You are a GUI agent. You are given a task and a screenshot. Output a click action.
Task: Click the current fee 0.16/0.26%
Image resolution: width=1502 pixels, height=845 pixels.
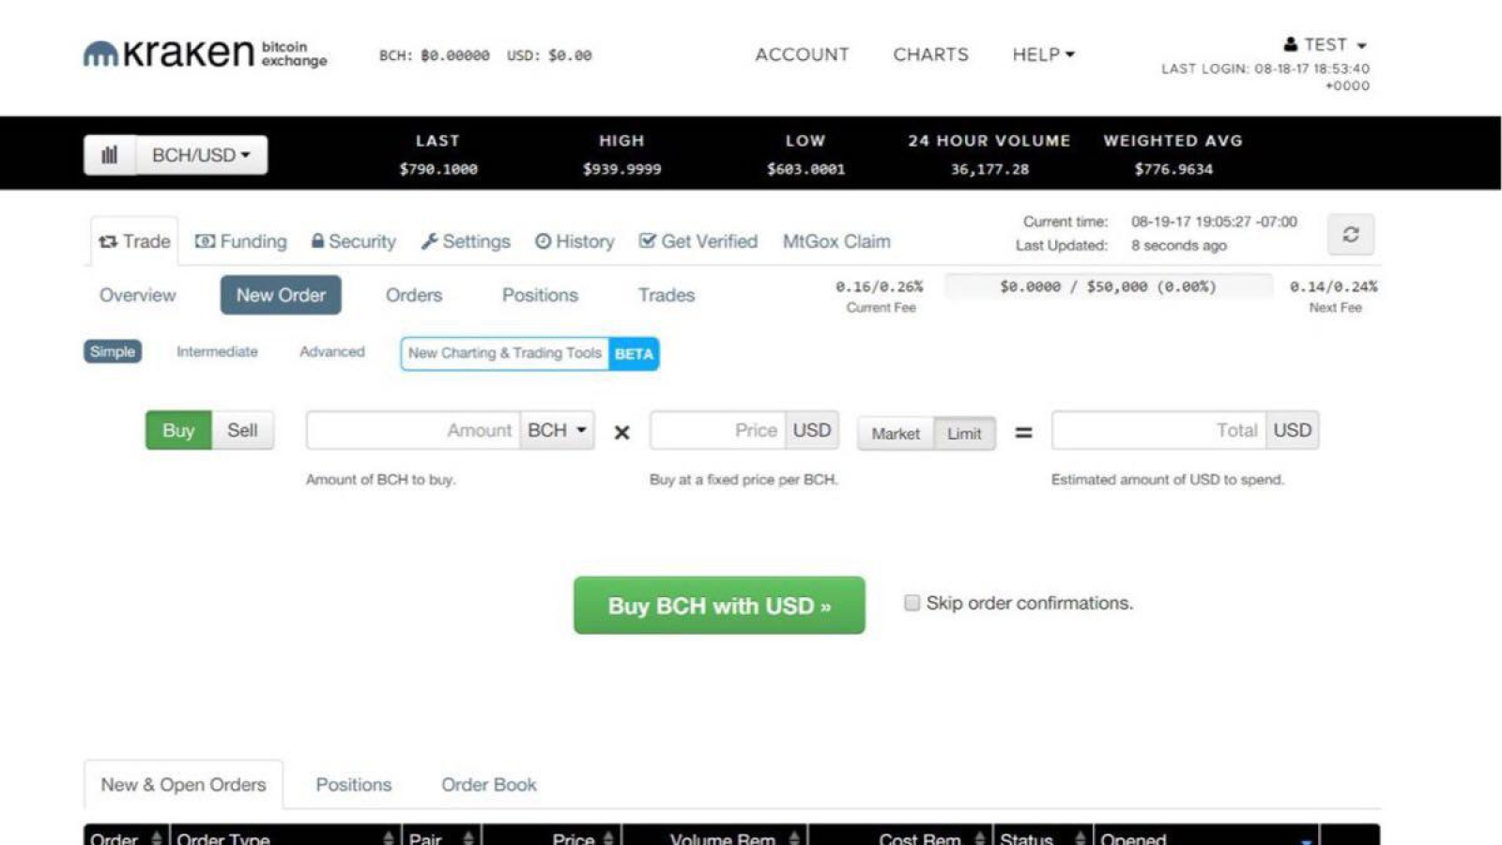pyautogui.click(x=880, y=286)
